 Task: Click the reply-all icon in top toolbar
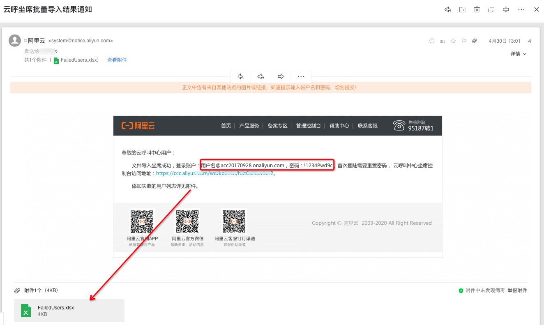coord(448,9)
